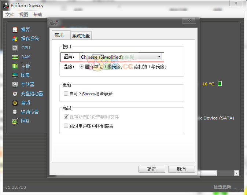
Task: Open 辅助设备 sidebar label
Action: [x=30, y=112]
